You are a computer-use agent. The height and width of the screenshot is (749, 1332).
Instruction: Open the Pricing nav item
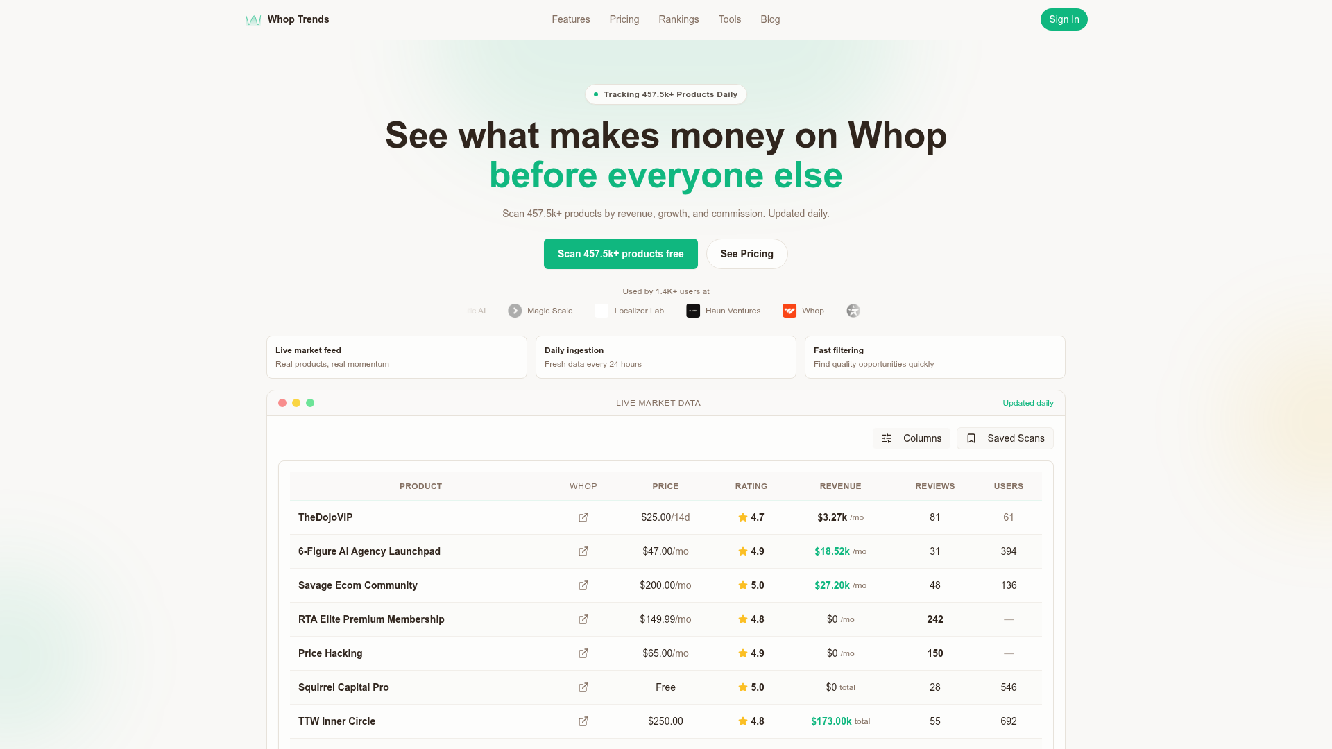624,19
